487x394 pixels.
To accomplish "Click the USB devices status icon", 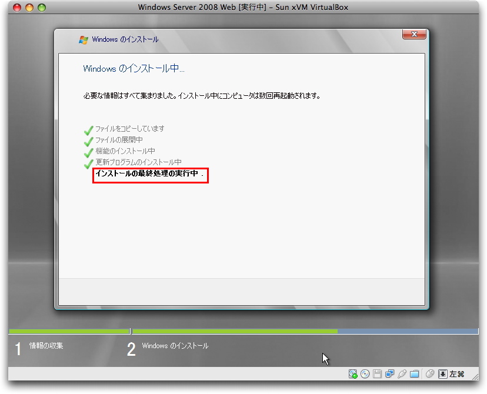I will (402, 374).
